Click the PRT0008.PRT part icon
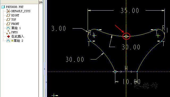 tap(3, 7)
